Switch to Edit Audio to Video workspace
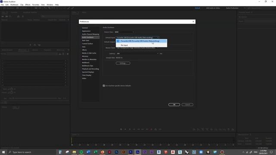 213,8
